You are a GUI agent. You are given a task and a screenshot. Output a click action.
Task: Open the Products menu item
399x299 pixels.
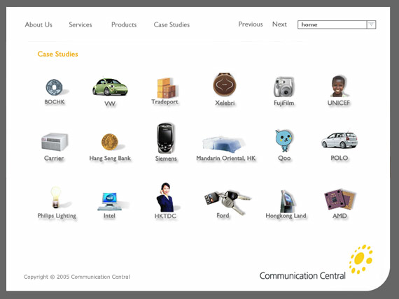pyautogui.click(x=124, y=24)
